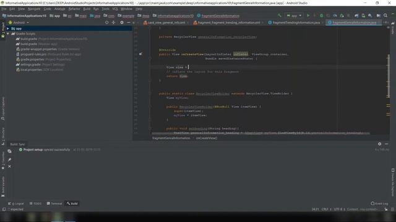Screen dimensions: 396x222
Task: Open the Logcat tool window
Action: (15, 203)
